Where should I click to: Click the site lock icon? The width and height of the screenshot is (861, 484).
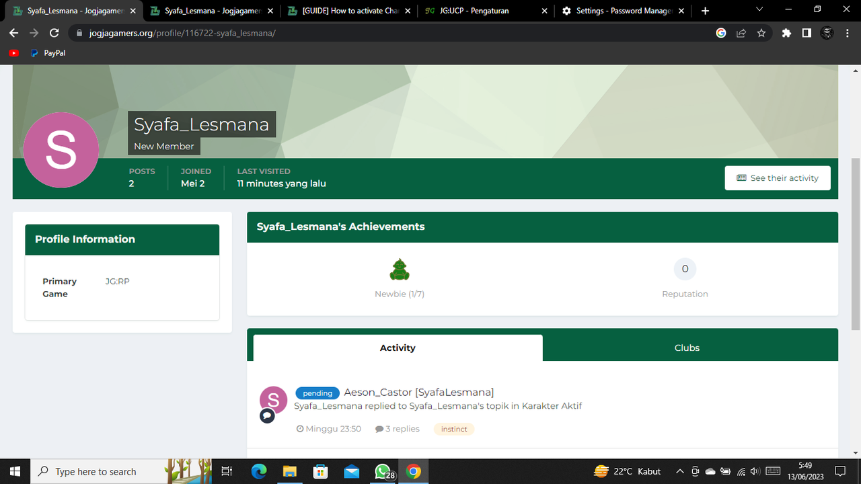(x=79, y=33)
